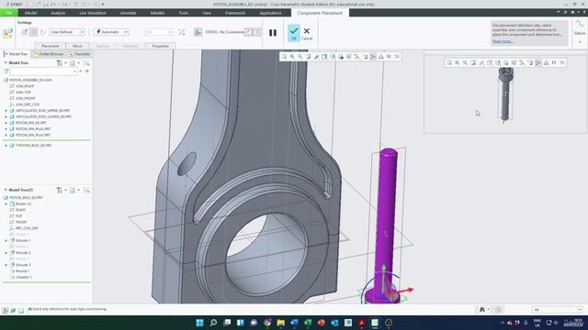Expand ARTICULATED_ROD_UPPER_ED.PRT node
The height and width of the screenshot is (330, 588).
click(x=6, y=111)
